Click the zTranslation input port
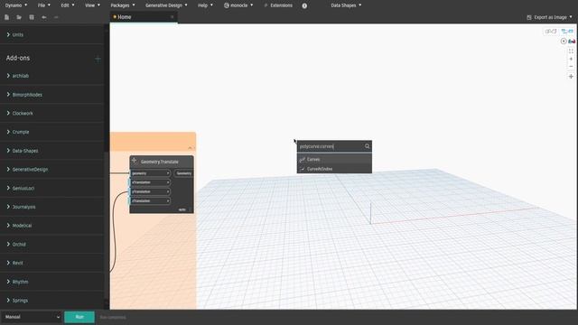 (150, 200)
